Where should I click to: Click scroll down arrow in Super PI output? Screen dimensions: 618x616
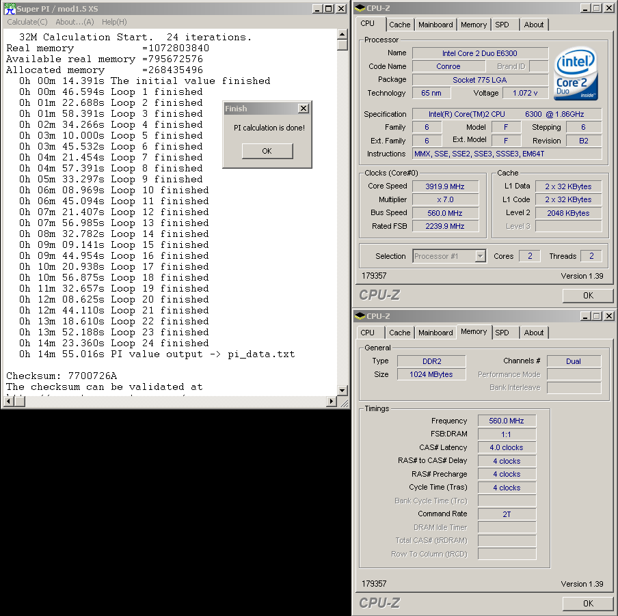(x=342, y=391)
